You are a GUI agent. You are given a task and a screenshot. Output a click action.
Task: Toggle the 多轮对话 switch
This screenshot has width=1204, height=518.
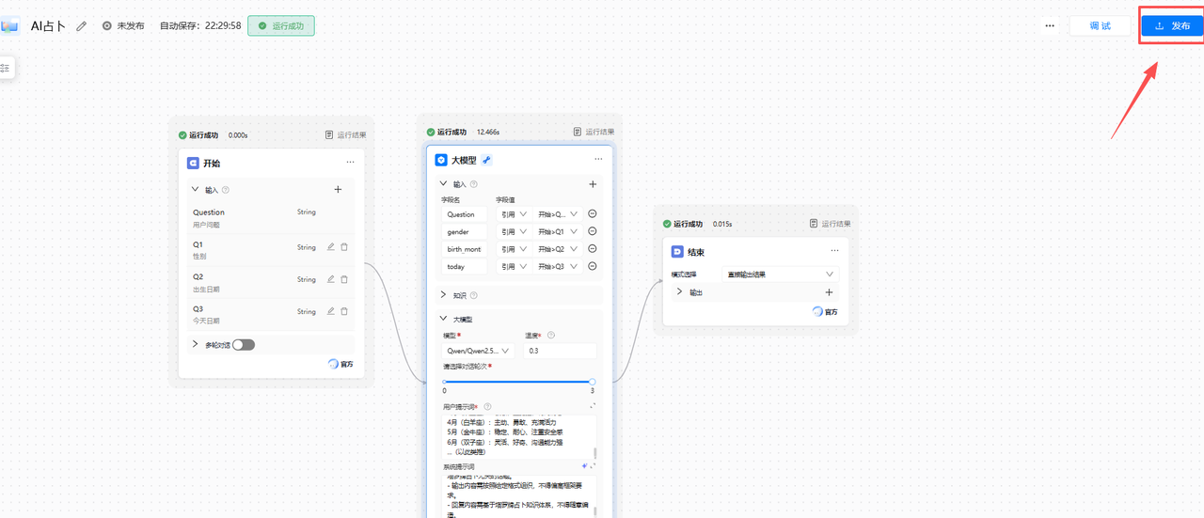point(244,345)
